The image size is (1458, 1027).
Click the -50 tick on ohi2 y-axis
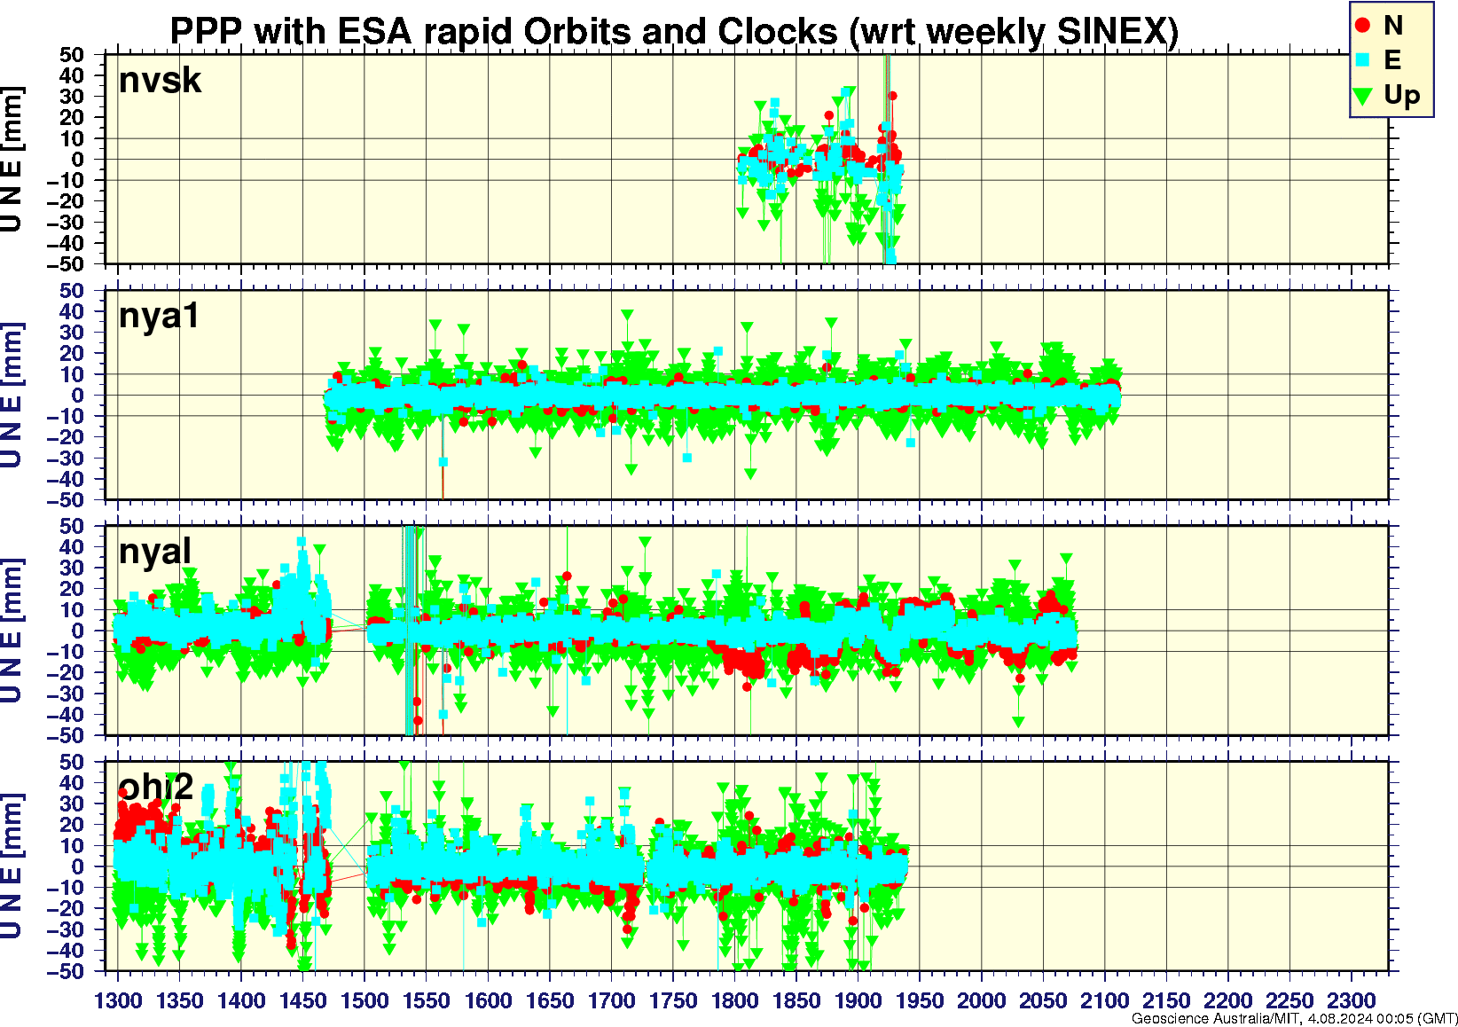click(x=66, y=971)
